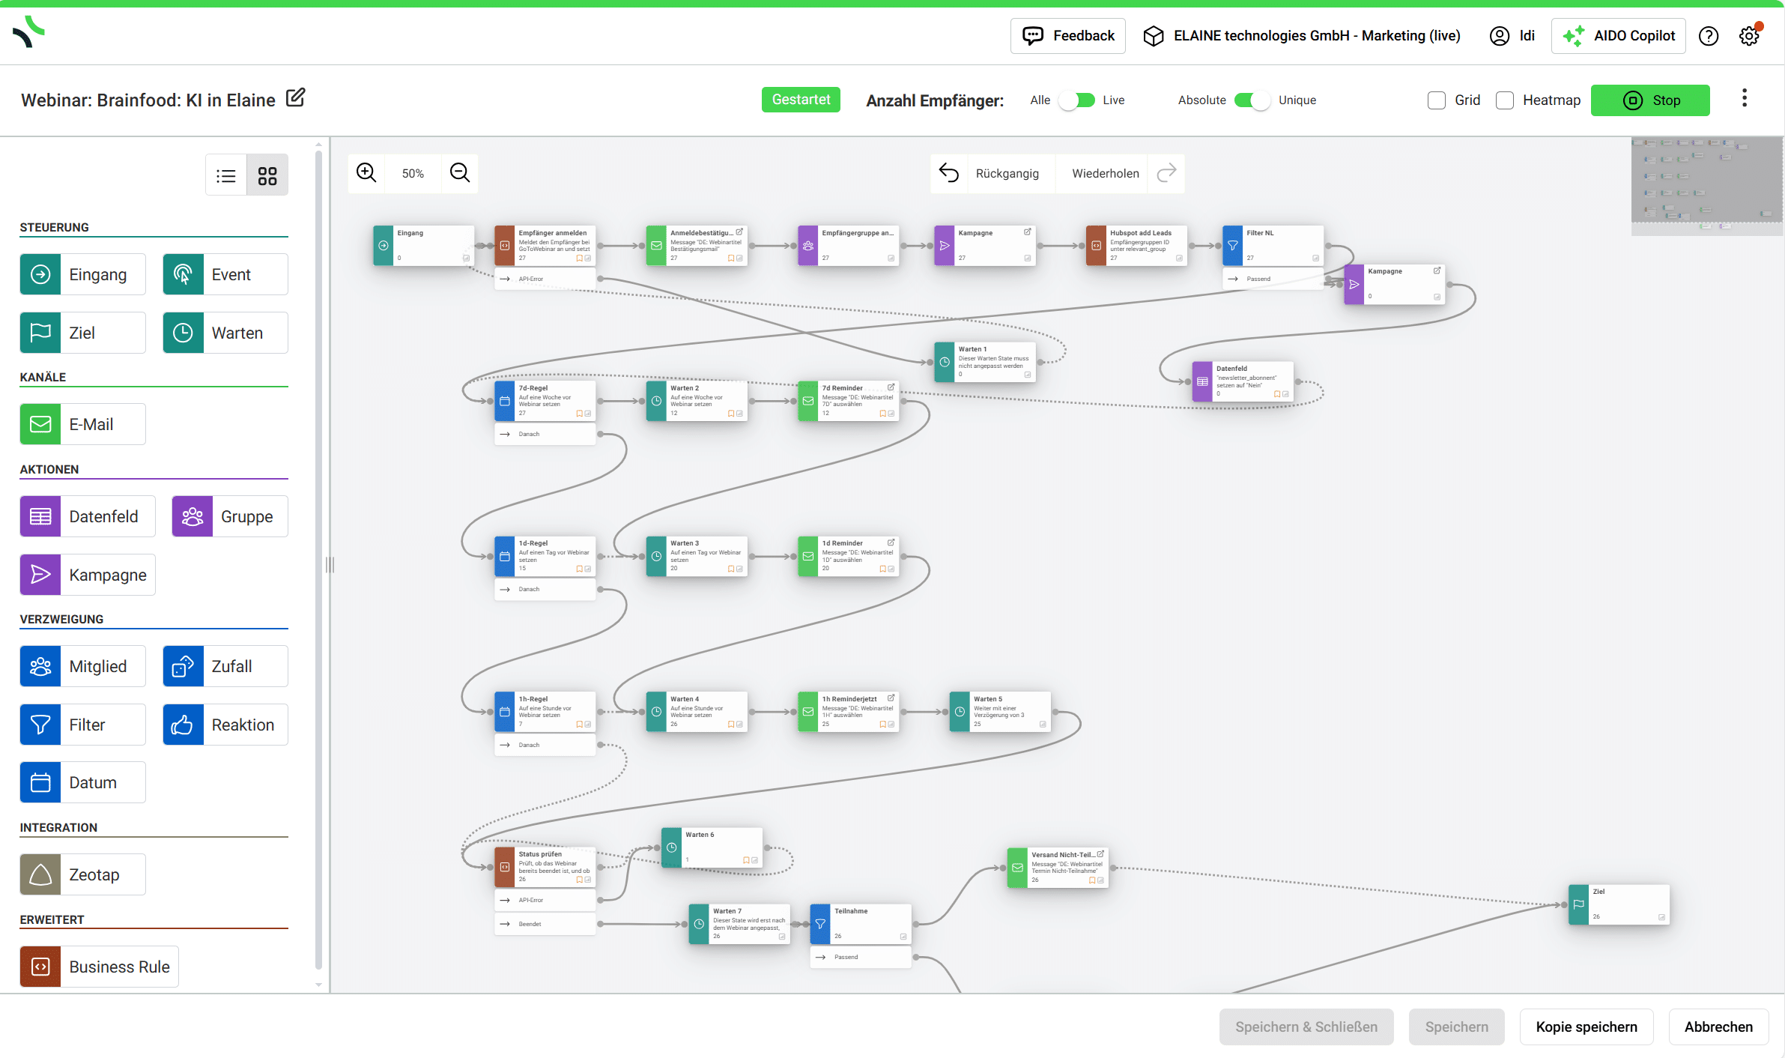The height and width of the screenshot is (1058, 1785).
Task: Select the 1h Reminderjetzt node
Action: click(x=849, y=712)
